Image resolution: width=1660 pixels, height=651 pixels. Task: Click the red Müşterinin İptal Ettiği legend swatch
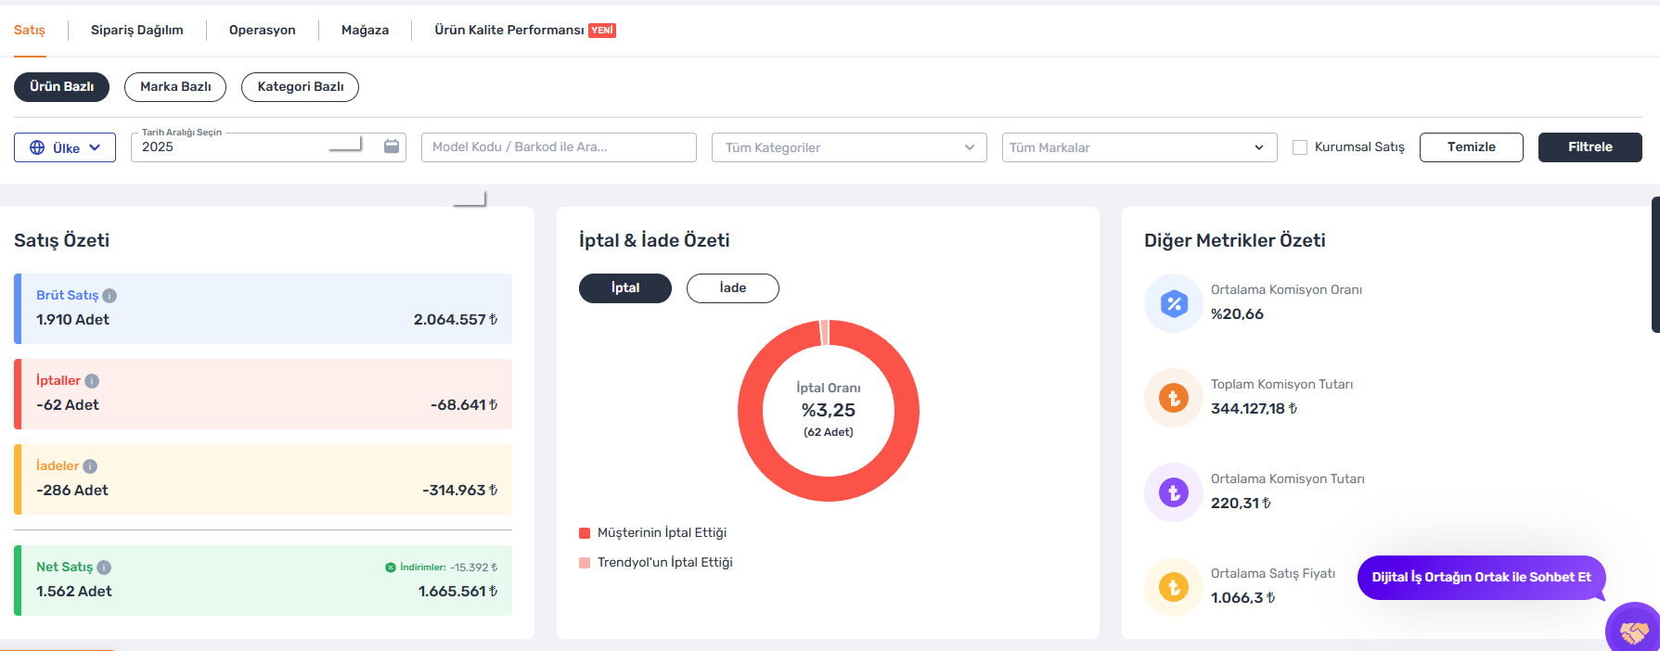pyautogui.click(x=585, y=533)
